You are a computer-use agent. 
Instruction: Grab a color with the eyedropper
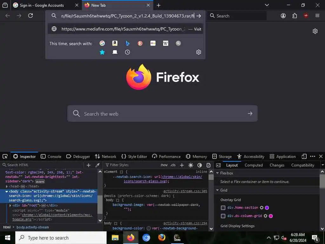click(x=97, y=165)
